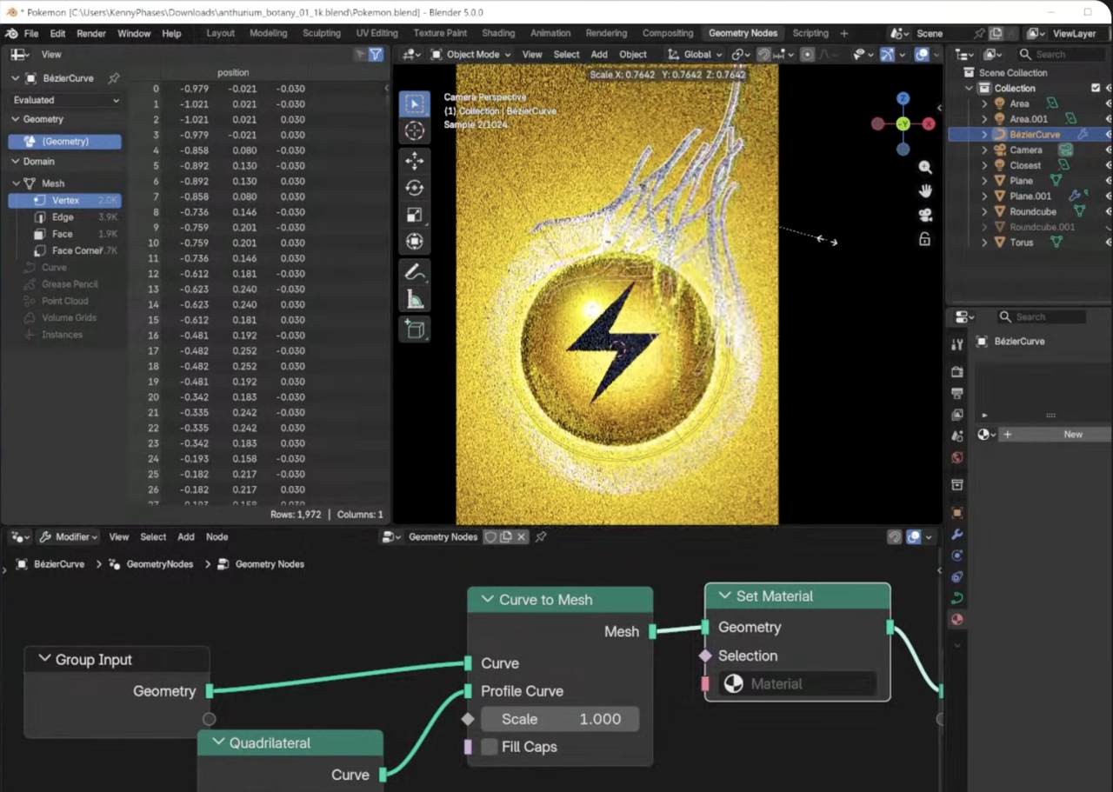Choose the Annotate pencil tool
1113x792 pixels.
(x=415, y=272)
